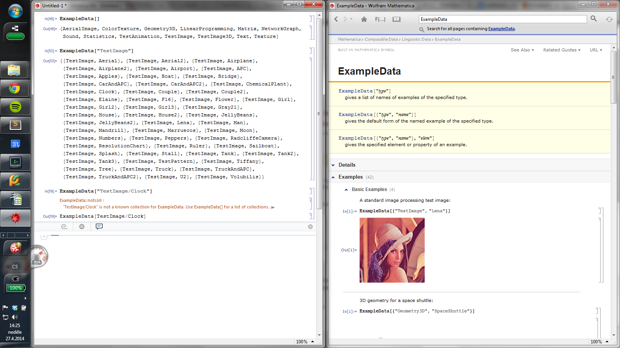Click the taskbar scroll left arrow
Viewport: 620px width, 348px height.
3,235
